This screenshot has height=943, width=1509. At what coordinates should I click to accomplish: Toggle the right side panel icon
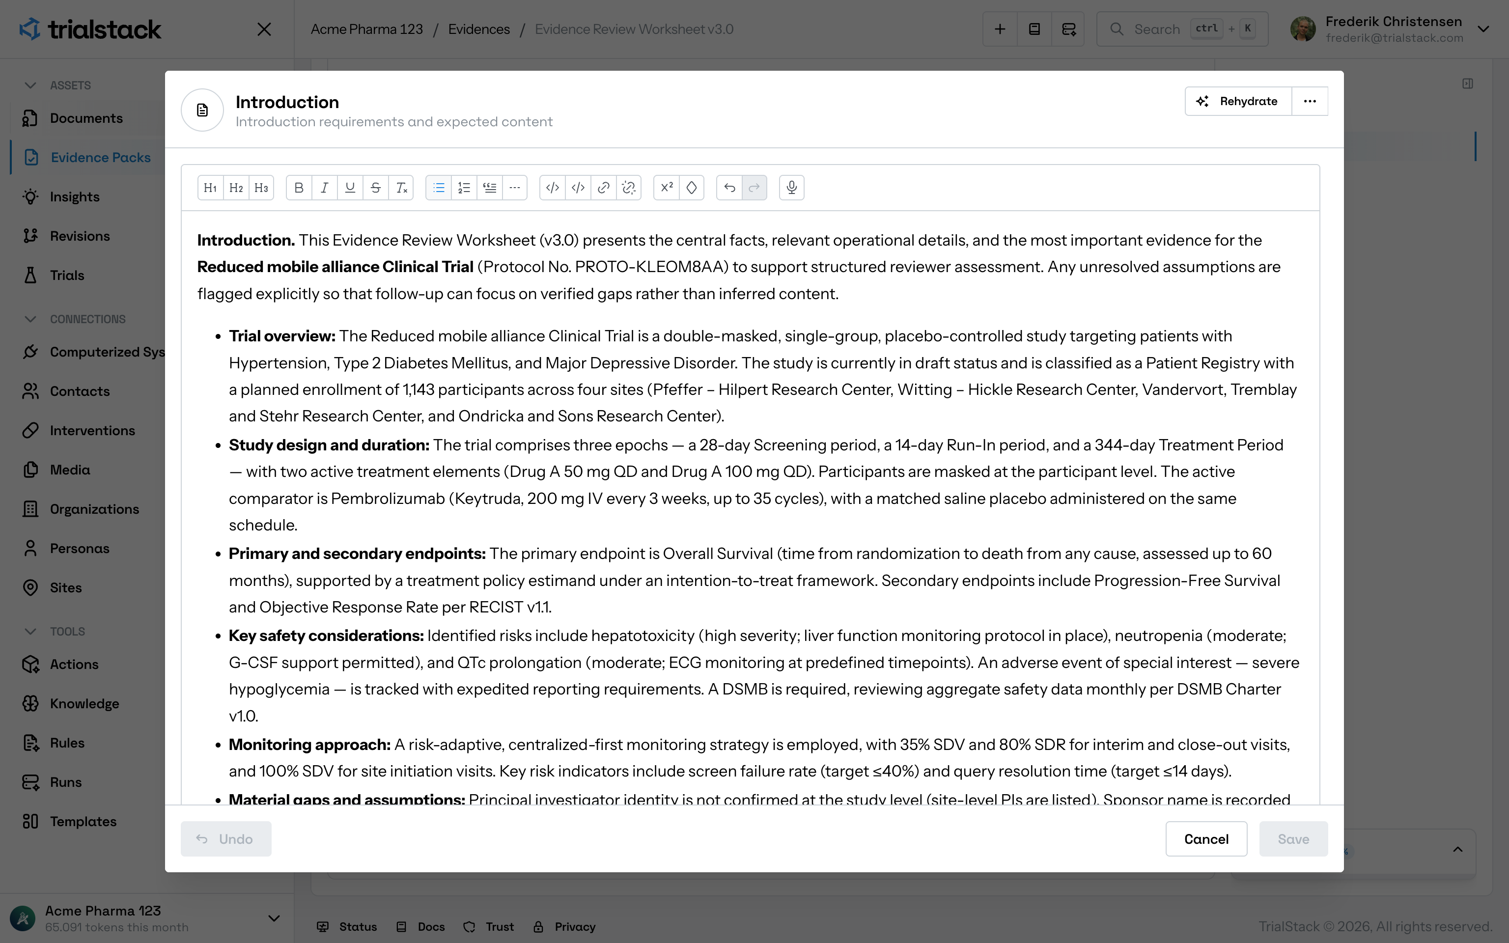pyautogui.click(x=1468, y=83)
